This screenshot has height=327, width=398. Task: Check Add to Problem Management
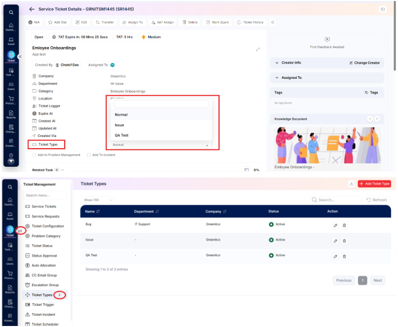34,155
